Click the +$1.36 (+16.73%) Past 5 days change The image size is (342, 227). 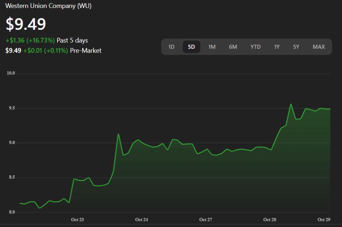47,41
